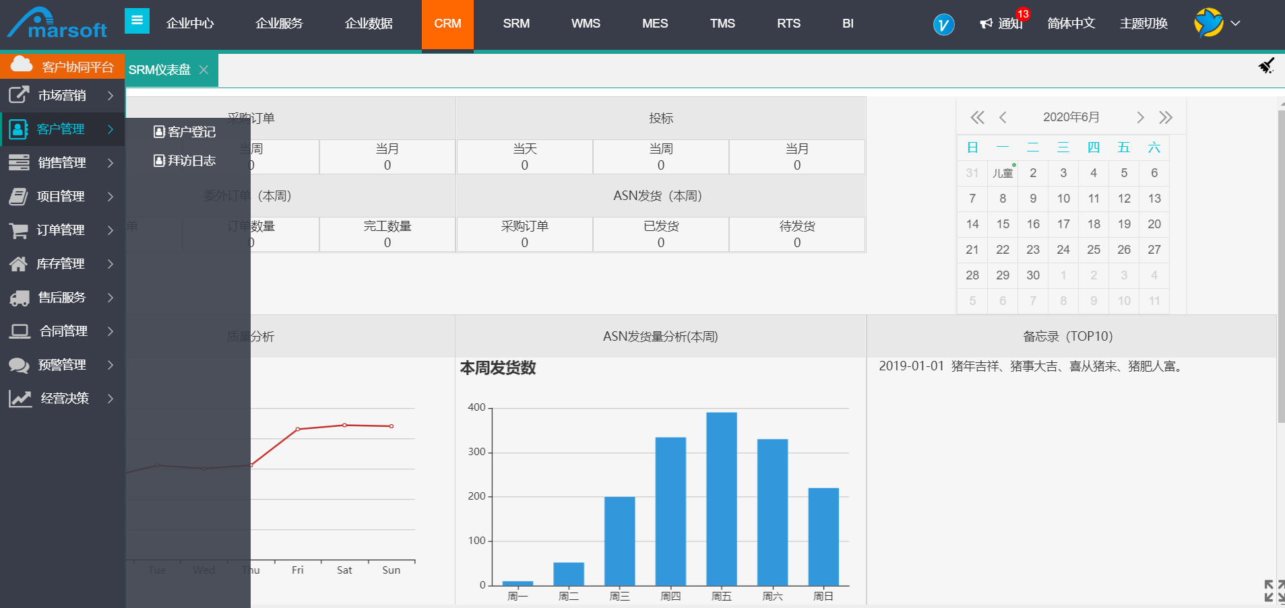Screen dimensions: 1285x608
Task: Expand the 合同管理 submenu chevron
Action: pos(111,331)
